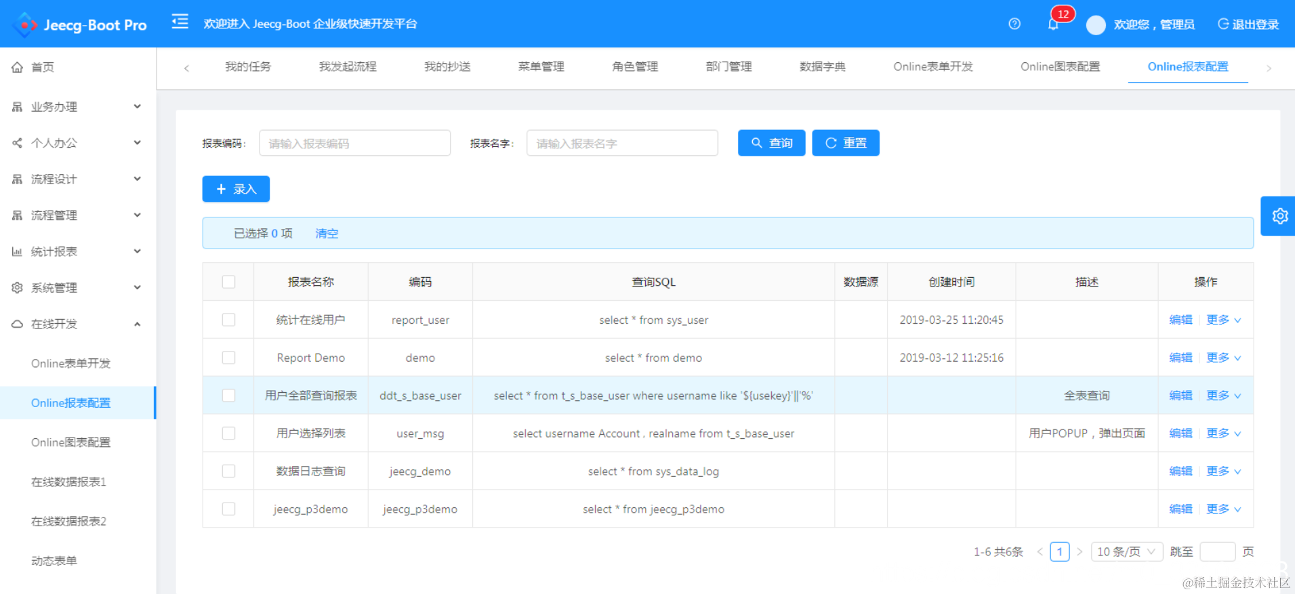Open notifications bell with 12 badge
This screenshot has height=594, width=1295.
click(1053, 24)
